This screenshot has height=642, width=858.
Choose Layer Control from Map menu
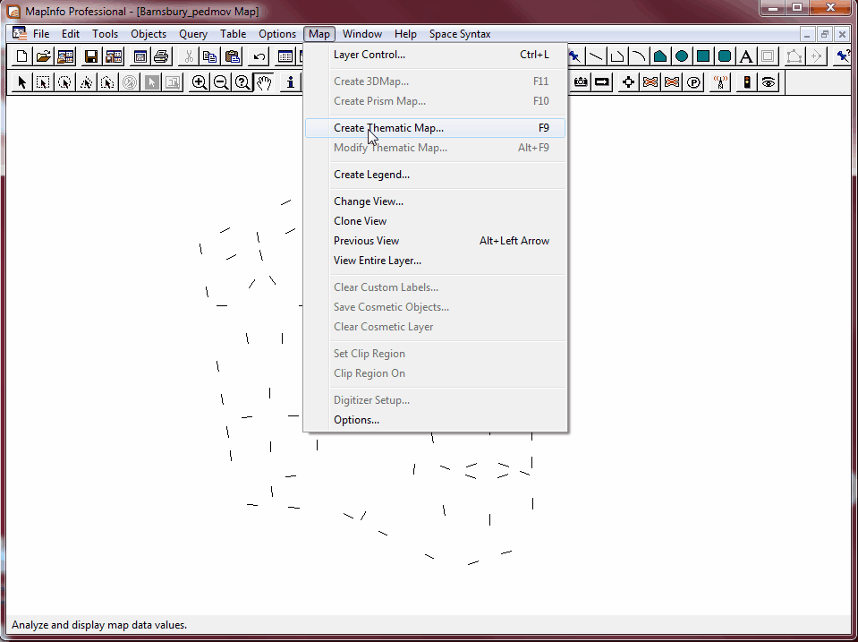point(435,55)
